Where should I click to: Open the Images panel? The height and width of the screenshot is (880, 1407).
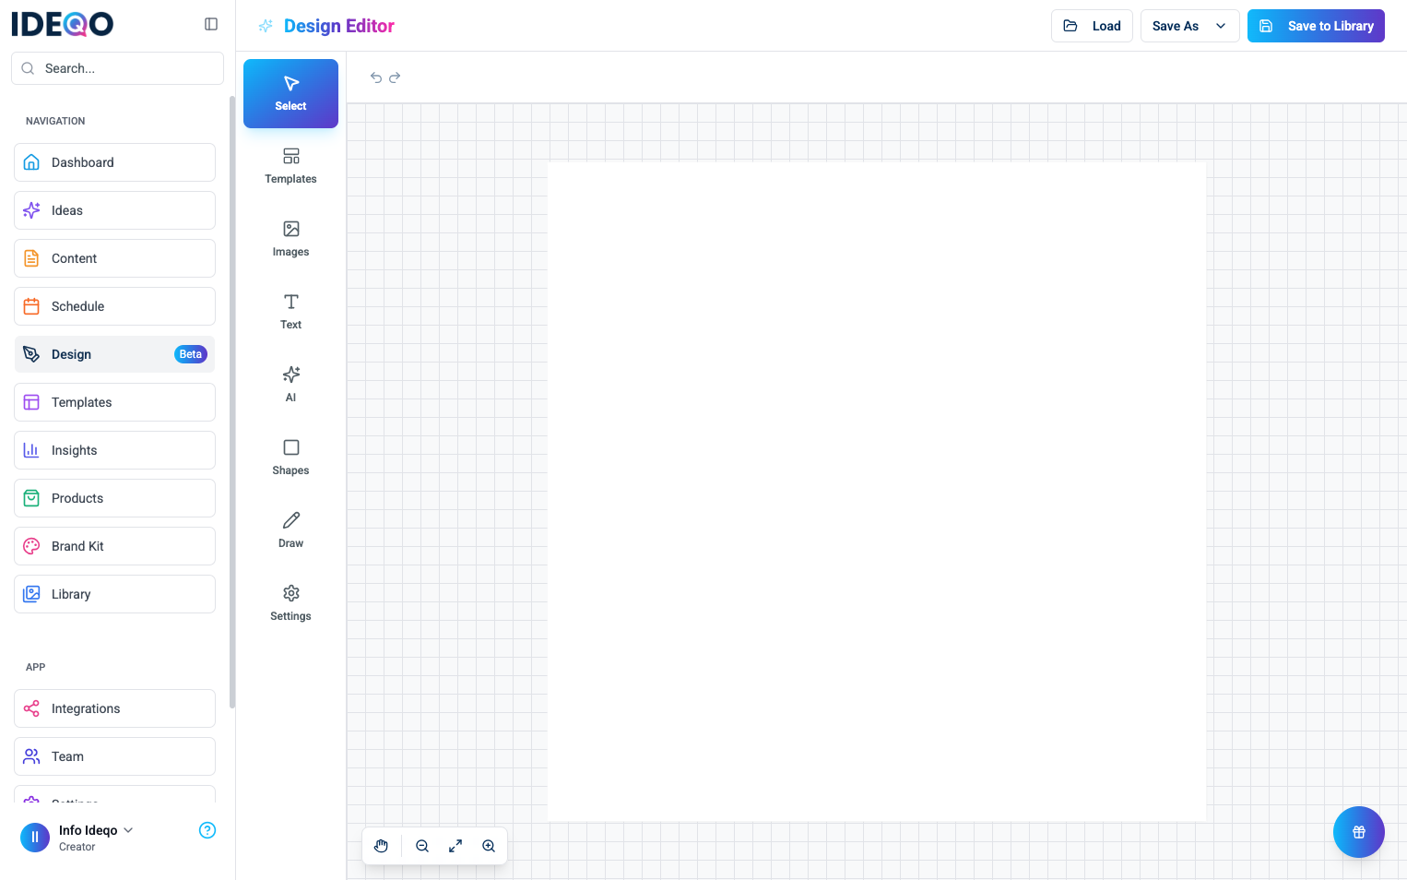click(x=290, y=238)
